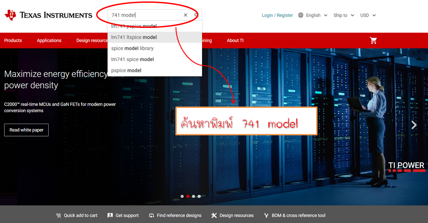Viewport: 428px width, 223px height.
Task: Open the Products menu
Action: (x=13, y=40)
